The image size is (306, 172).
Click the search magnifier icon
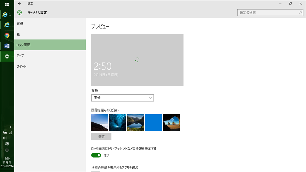pyautogui.click(x=300, y=13)
